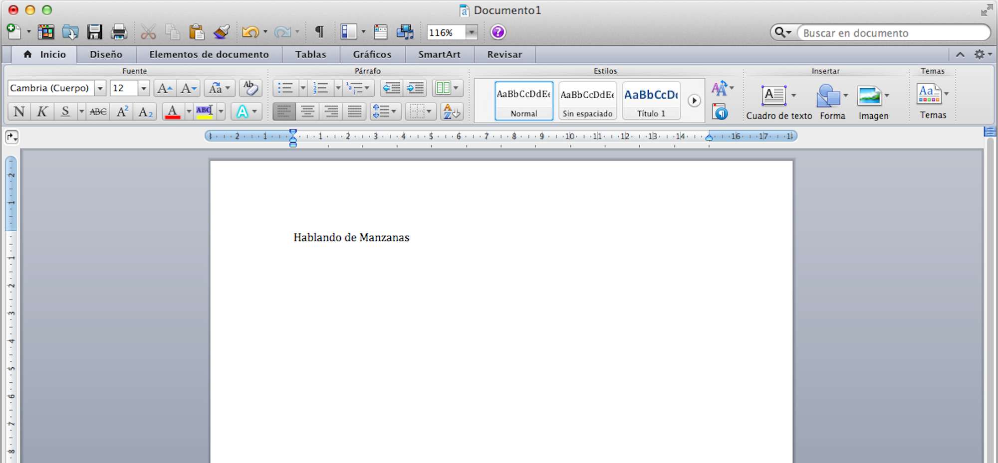The image size is (998, 463).
Task: Open line spacing options
Action: click(x=385, y=111)
